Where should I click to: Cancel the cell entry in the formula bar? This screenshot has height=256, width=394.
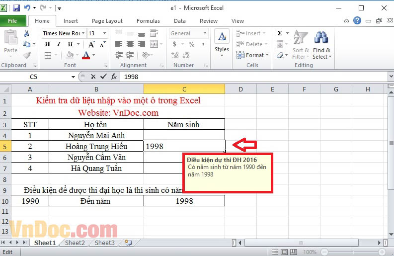(93, 77)
